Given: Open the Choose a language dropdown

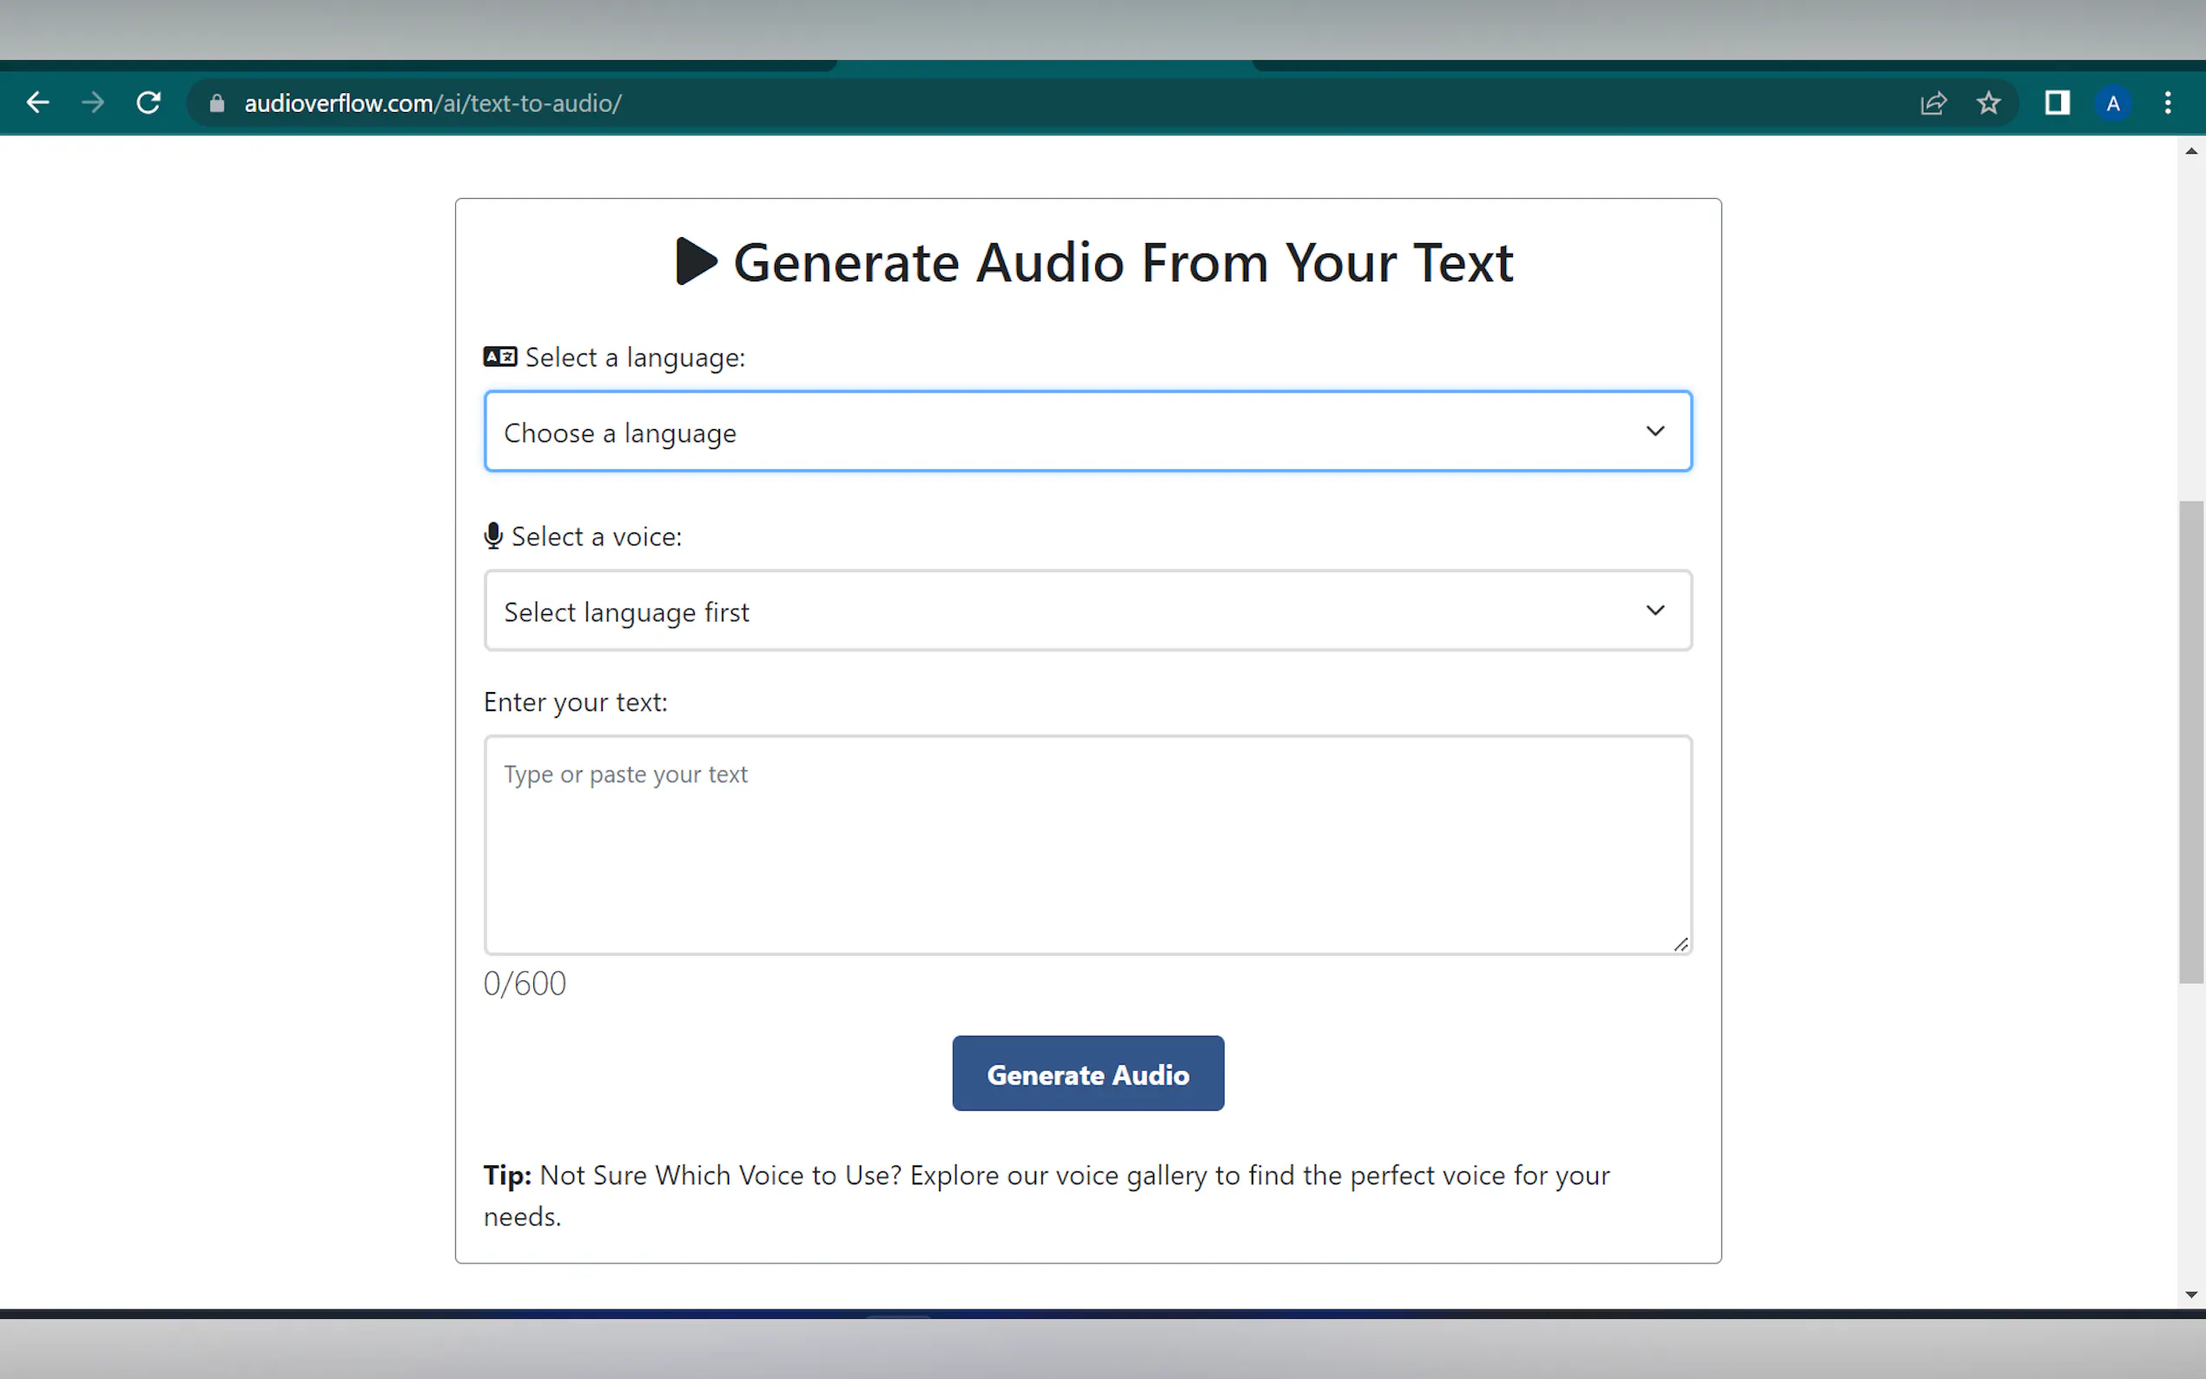Looking at the screenshot, I should pyautogui.click(x=1087, y=432).
